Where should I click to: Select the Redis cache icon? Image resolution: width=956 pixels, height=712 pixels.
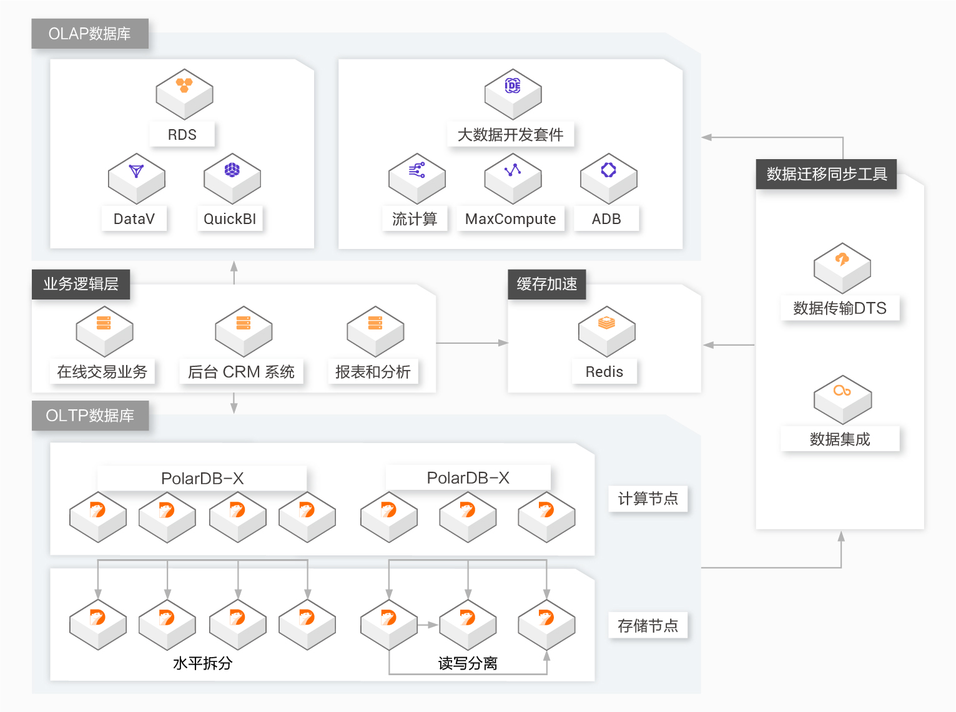606,331
